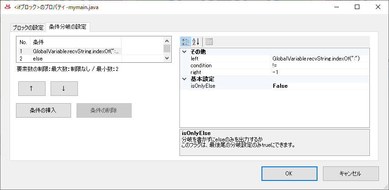
Task: Edit the right property value -1
Action: (320, 72)
